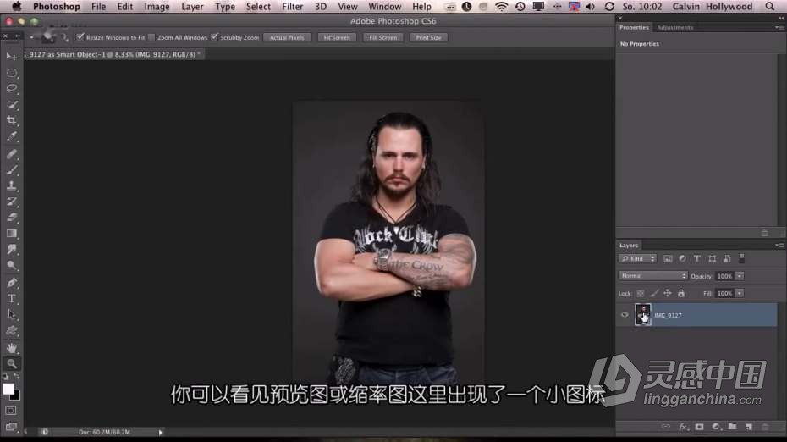Lock all layer attributes
The width and height of the screenshot is (787, 442).
(681, 293)
